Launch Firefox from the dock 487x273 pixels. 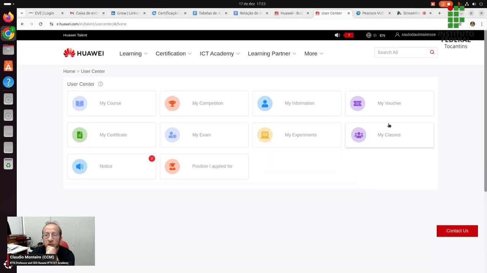click(8, 17)
